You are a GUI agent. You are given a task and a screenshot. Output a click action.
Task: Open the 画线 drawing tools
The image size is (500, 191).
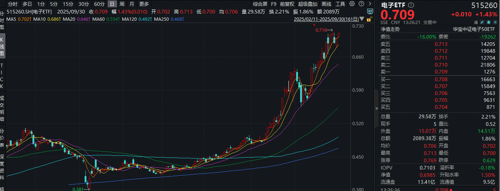[x=326, y=4]
